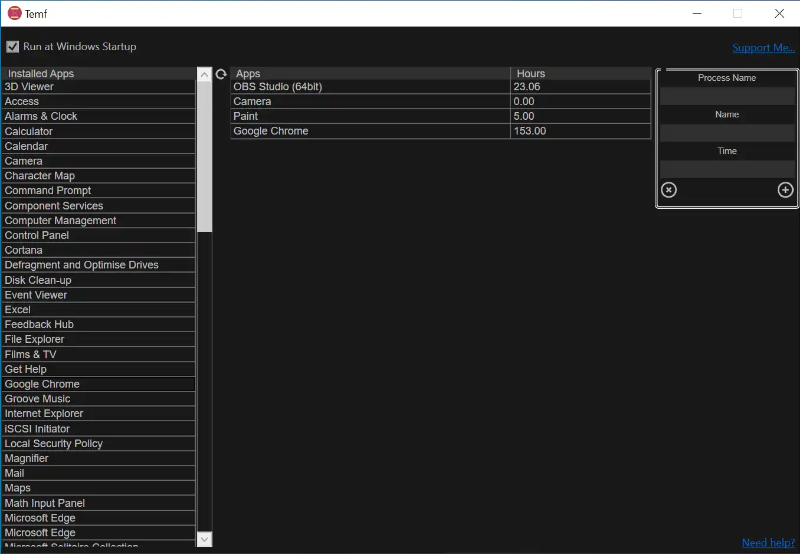
Task: Select Internet Explorer in the list
Action: [99, 414]
